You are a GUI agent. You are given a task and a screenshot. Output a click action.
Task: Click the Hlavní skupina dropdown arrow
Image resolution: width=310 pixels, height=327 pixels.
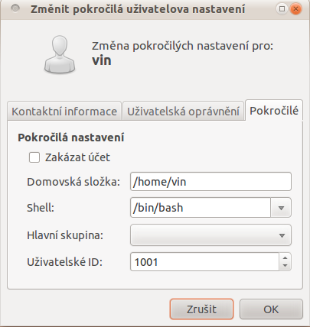tap(282, 235)
